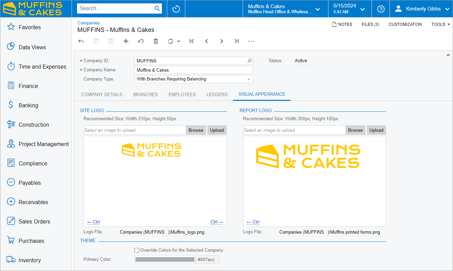
Task: Click the Help question mark icon
Action: click(x=381, y=9)
